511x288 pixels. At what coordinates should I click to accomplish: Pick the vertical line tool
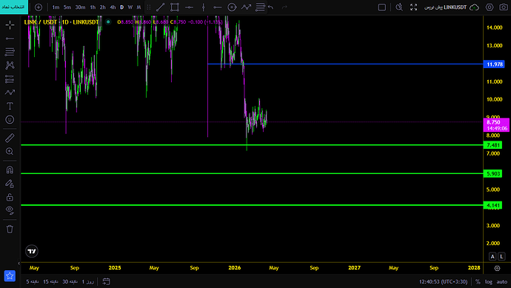tap(204, 7)
